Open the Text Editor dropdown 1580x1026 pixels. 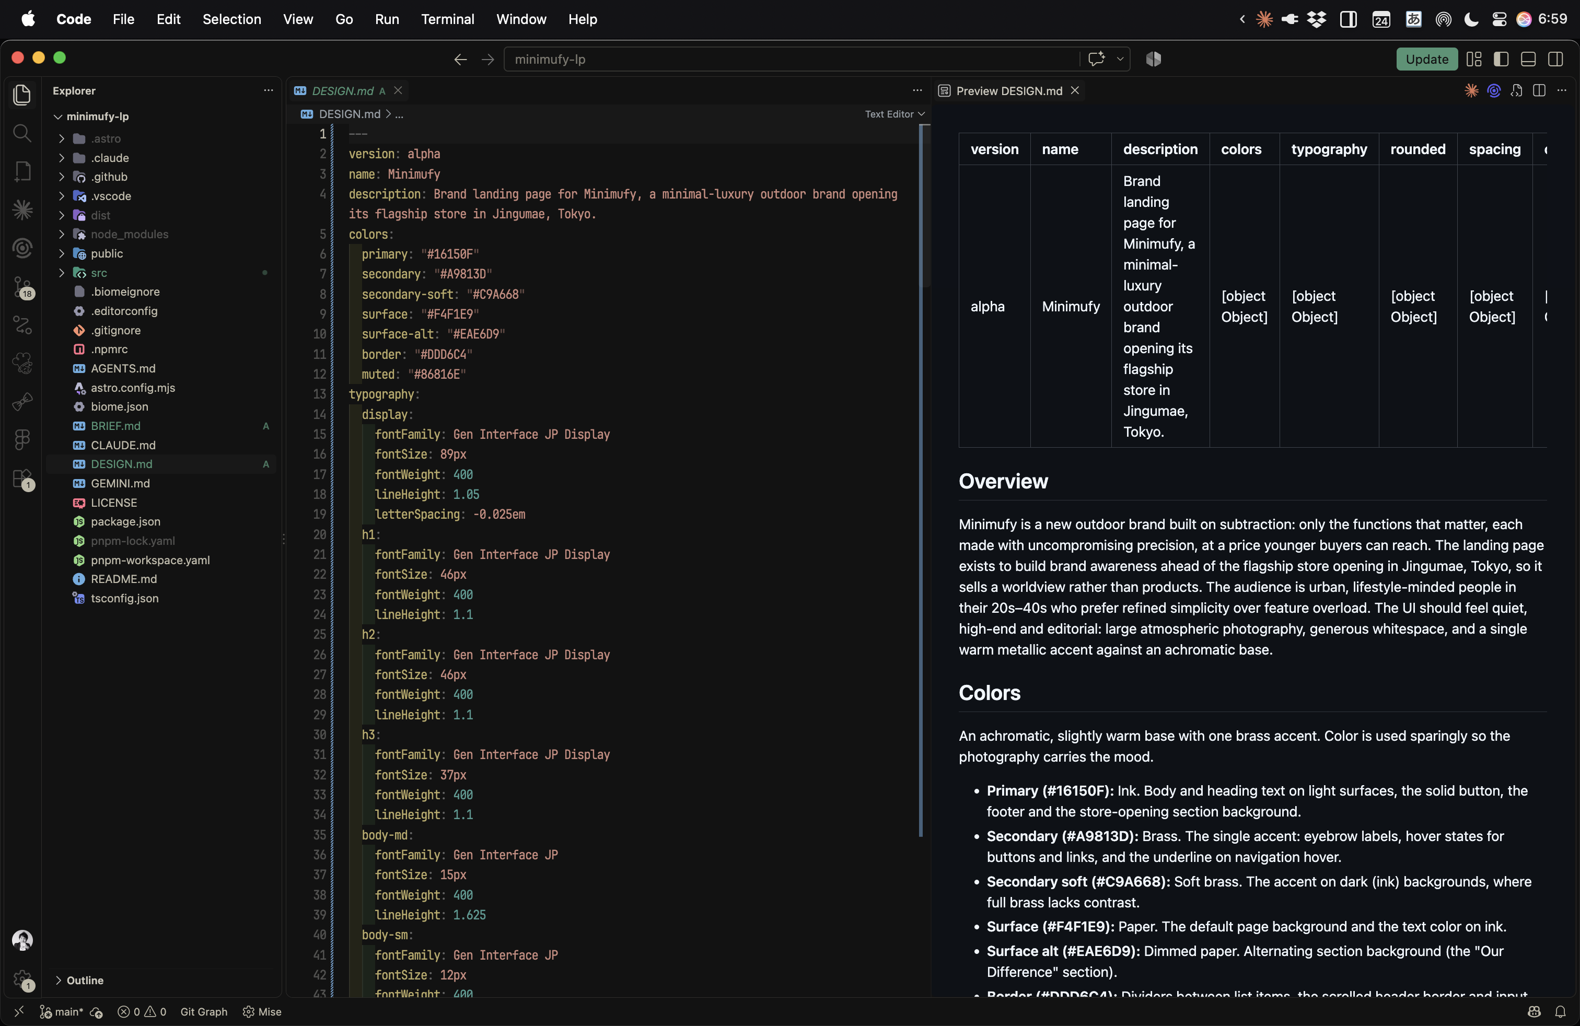coord(894,114)
